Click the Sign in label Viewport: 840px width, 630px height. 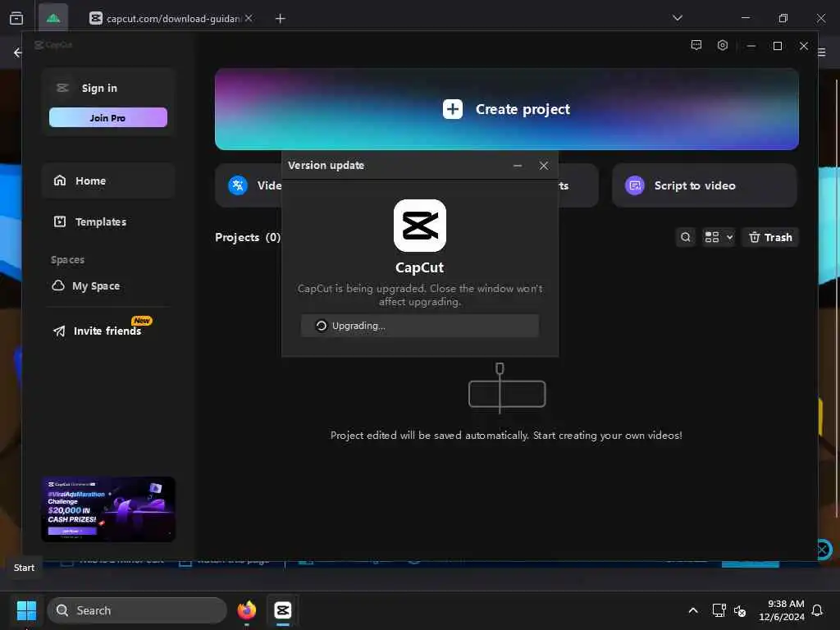pos(99,88)
